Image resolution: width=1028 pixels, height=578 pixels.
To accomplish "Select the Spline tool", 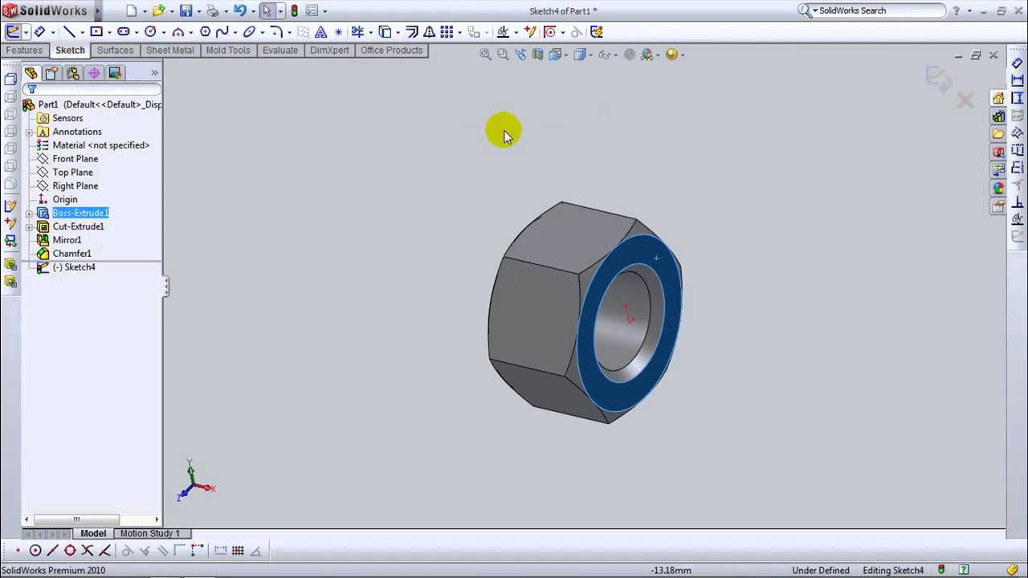I will coord(222,32).
